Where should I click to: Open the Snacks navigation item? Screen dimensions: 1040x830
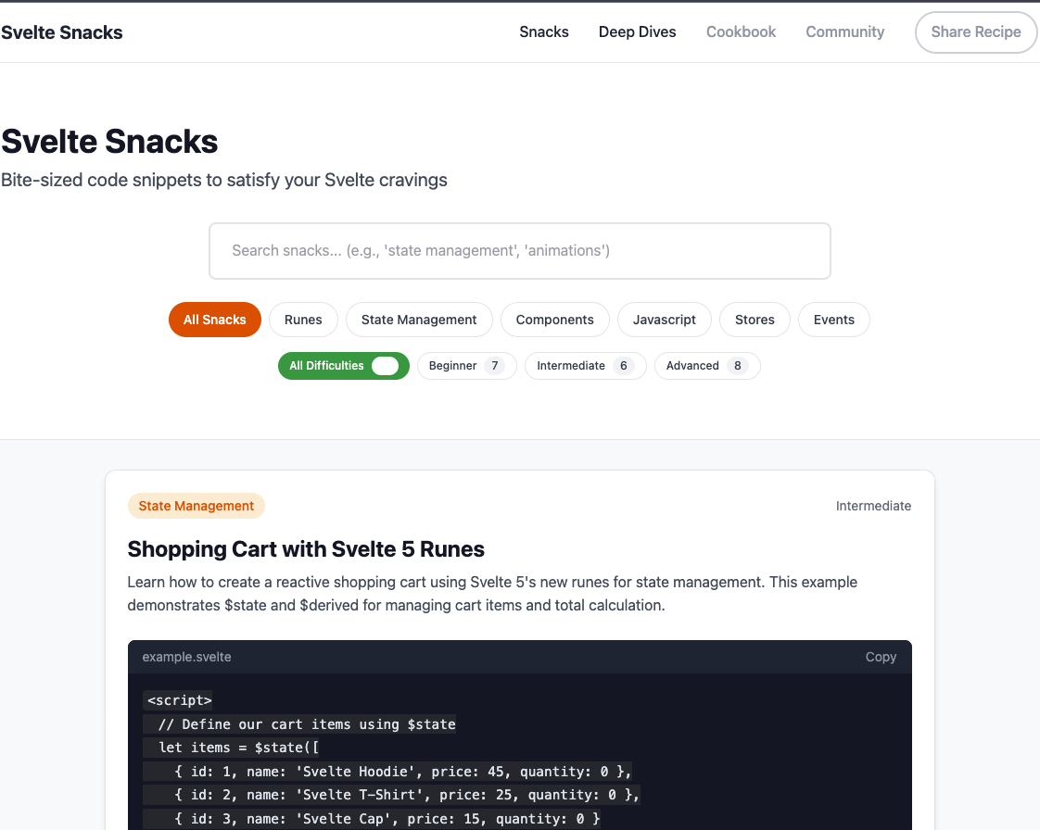tap(543, 31)
